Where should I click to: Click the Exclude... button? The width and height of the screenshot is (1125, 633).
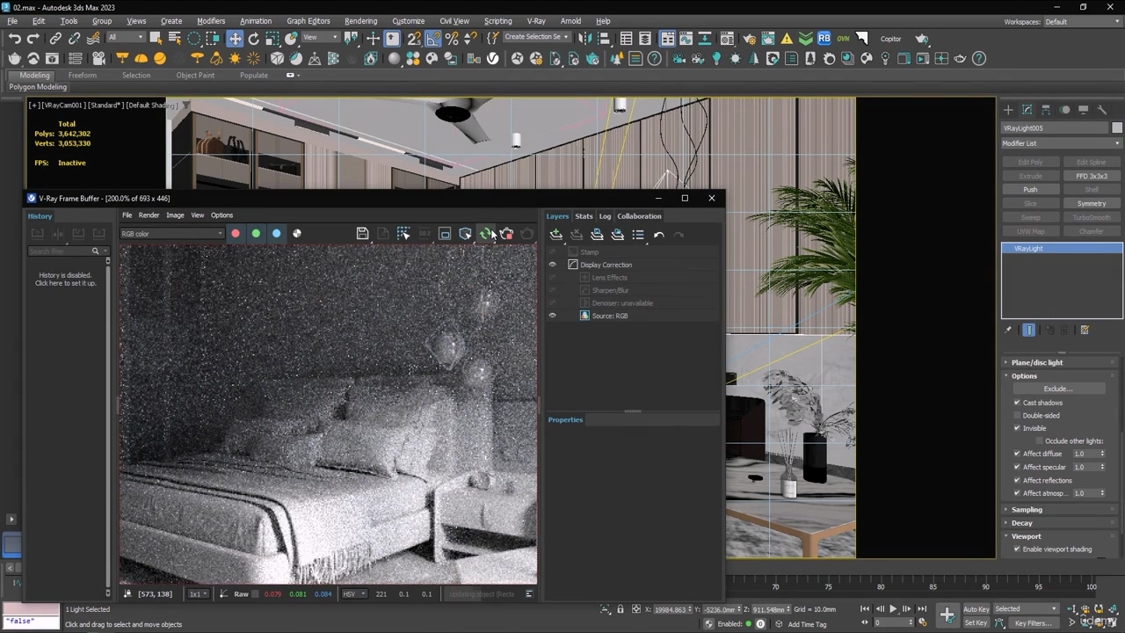pos(1057,389)
